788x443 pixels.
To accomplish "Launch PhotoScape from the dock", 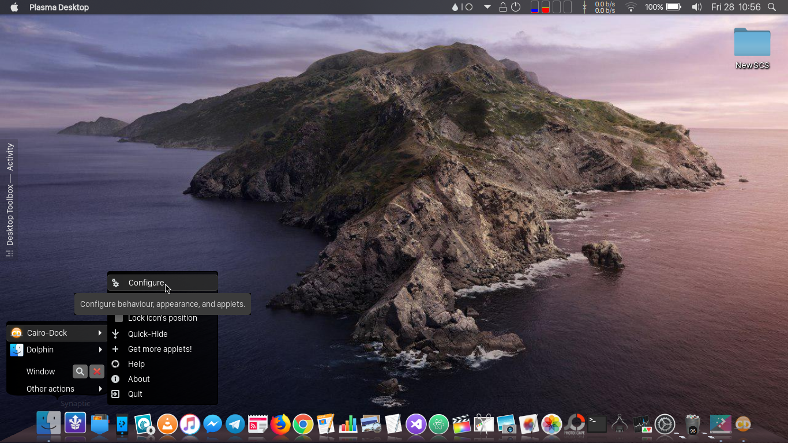I will coord(574,425).
